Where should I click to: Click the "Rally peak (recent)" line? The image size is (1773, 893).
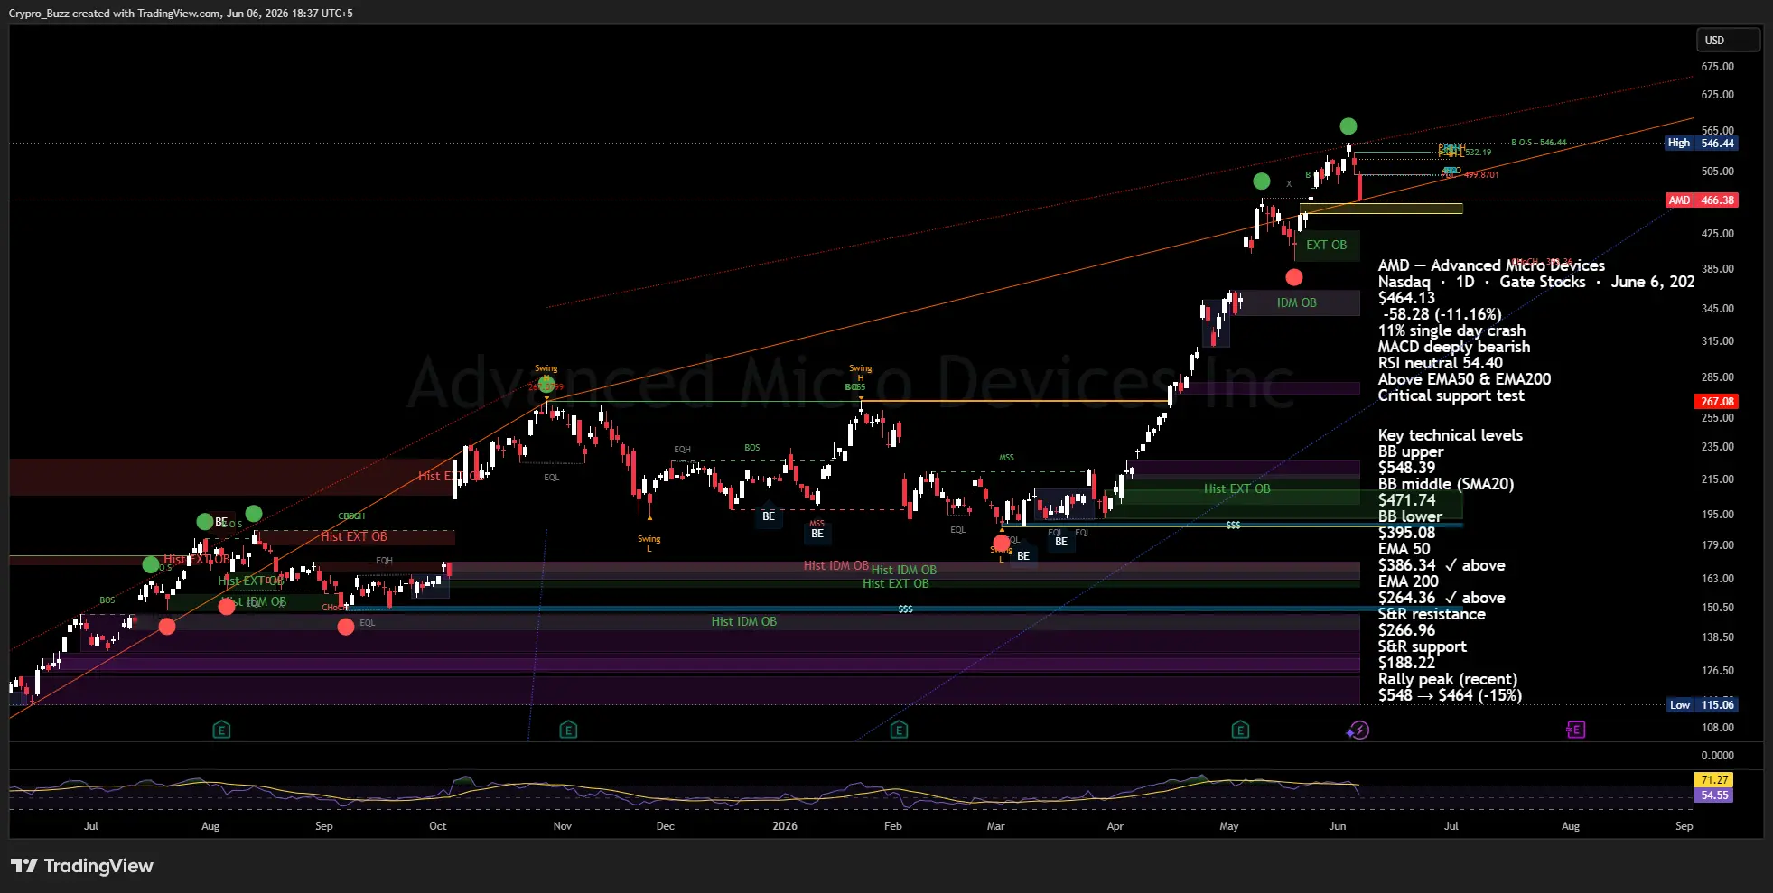1448,679
